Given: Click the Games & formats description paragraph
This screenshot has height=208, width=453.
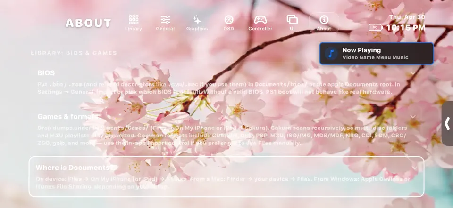Looking at the screenshot, I should point(222,136).
